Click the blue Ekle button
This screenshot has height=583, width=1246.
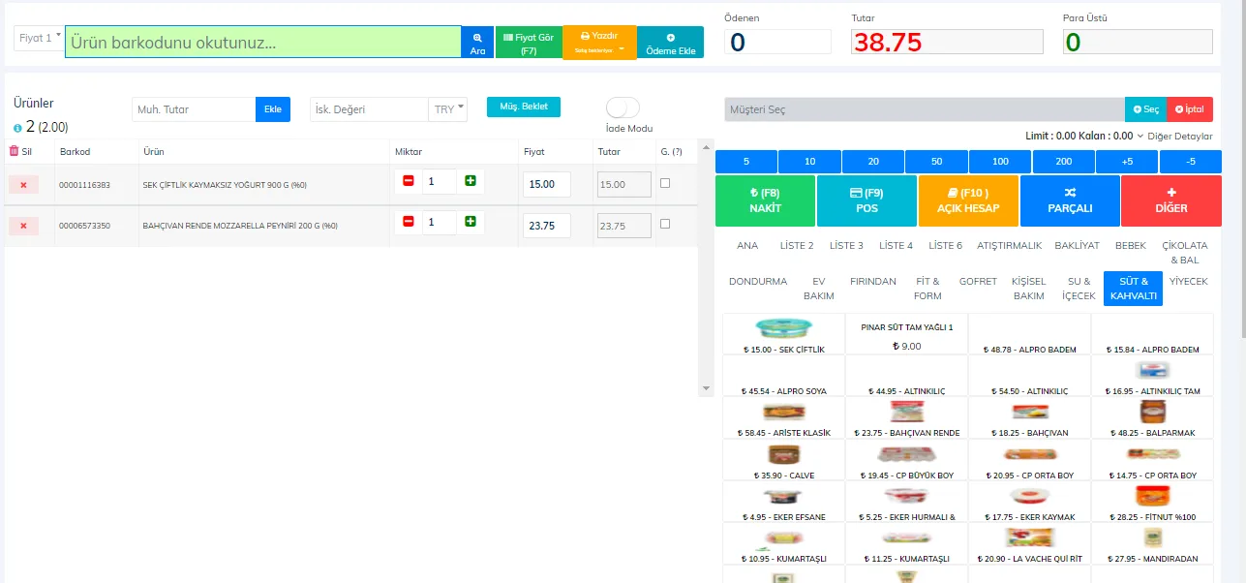click(x=273, y=109)
